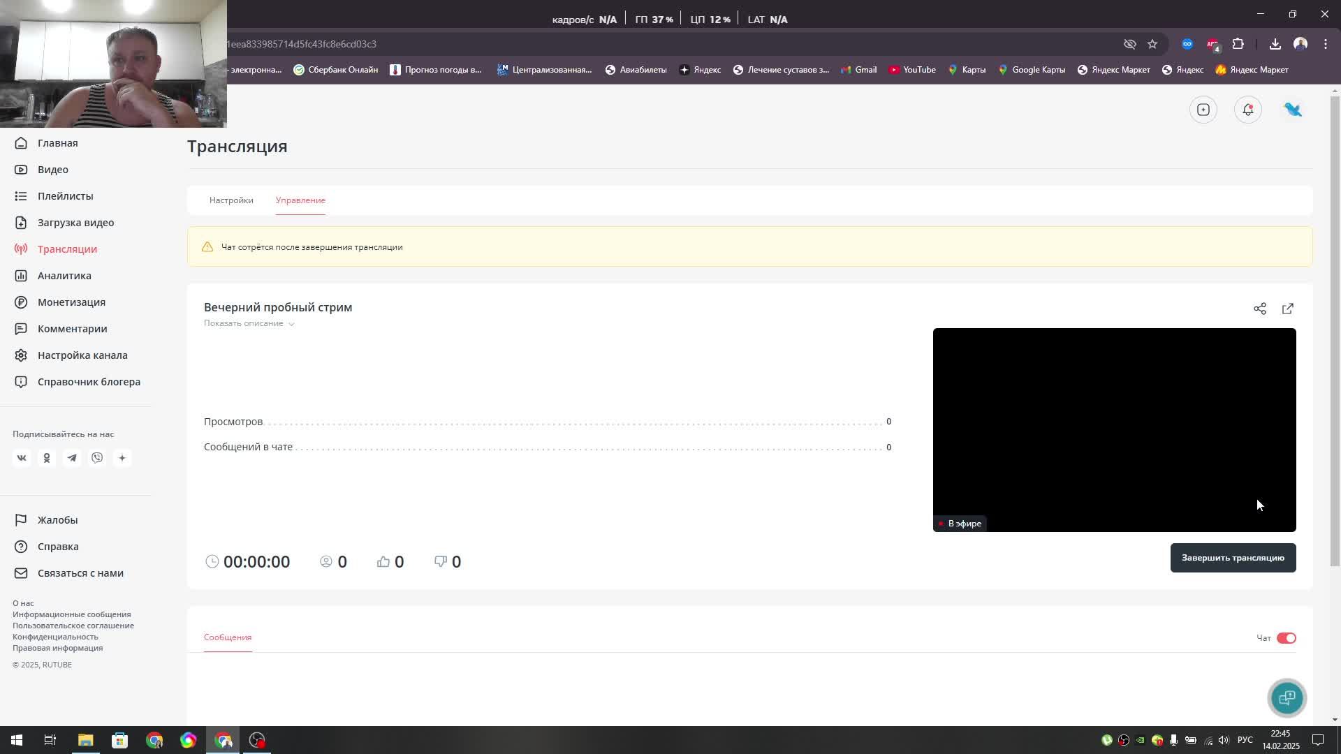The image size is (1341, 754).
Task: Open the VK social link icon
Action: tap(22, 458)
